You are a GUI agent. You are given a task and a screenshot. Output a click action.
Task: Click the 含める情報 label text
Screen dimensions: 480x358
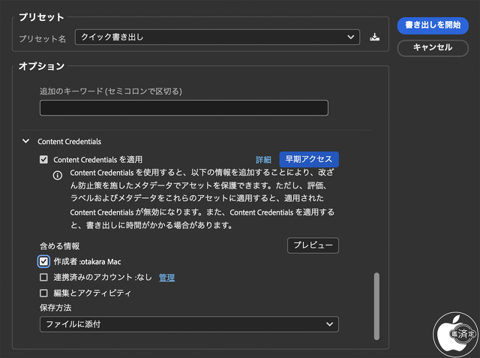click(x=59, y=246)
